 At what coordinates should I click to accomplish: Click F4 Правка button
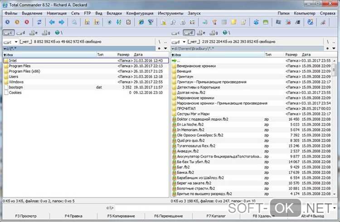[x=73, y=216]
